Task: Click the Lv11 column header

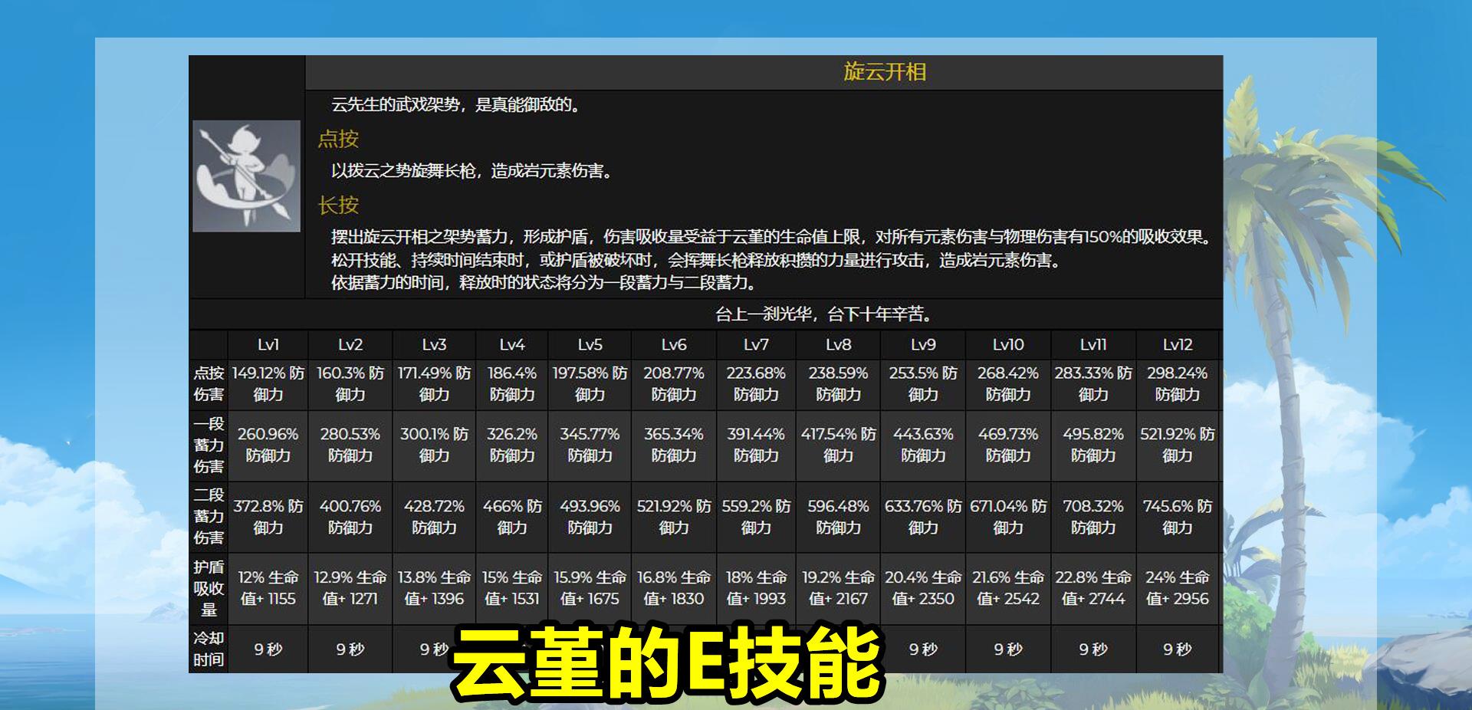Action: point(1093,345)
